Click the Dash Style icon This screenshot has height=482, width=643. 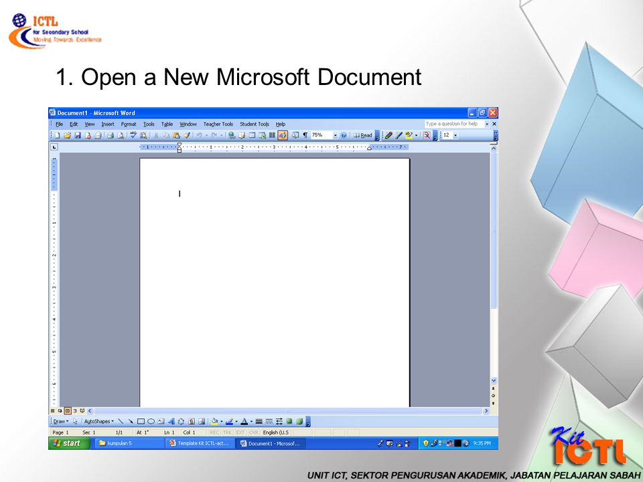[x=269, y=421]
